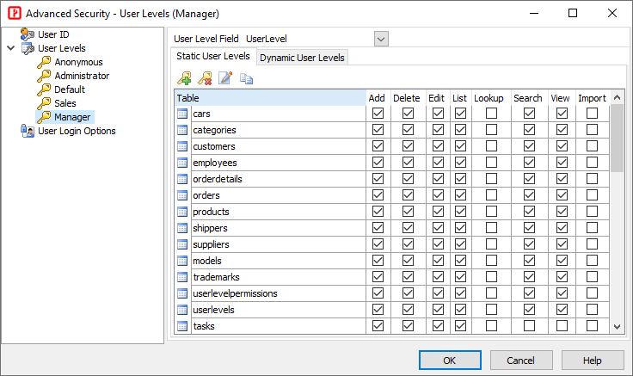Select the Sales user level

tap(65, 103)
